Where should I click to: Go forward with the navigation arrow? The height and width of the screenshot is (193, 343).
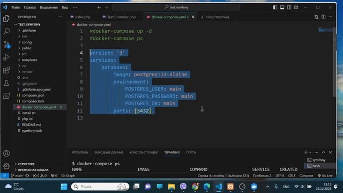click(x=106, y=7)
